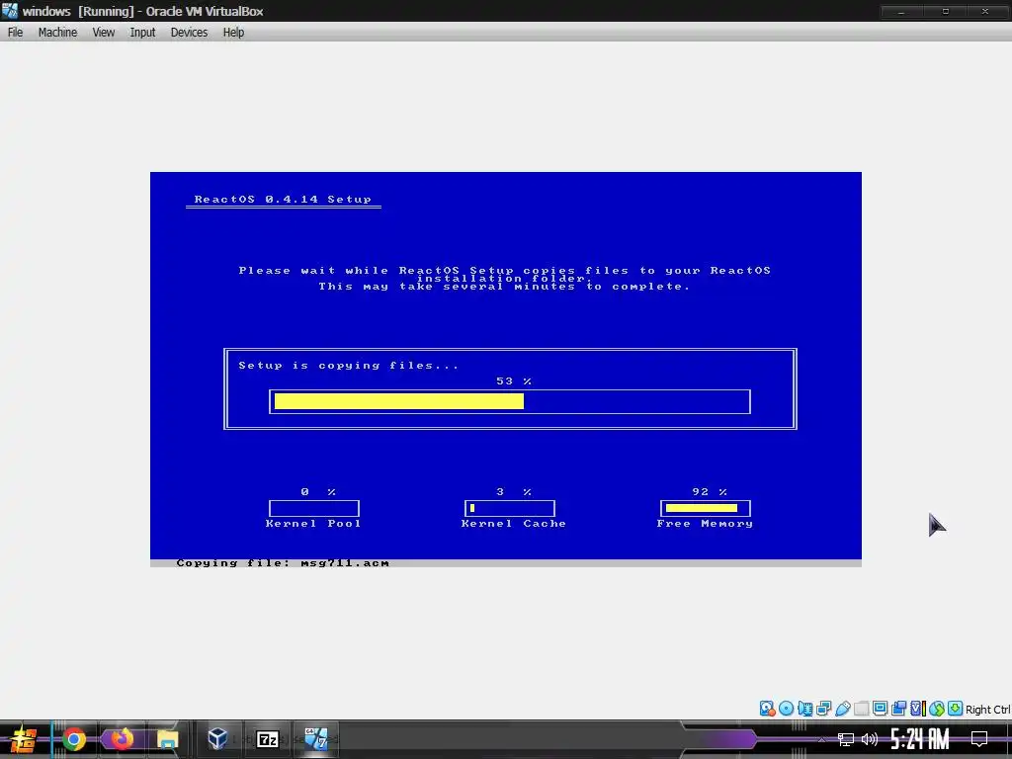Open the notification center icon
Image resolution: width=1012 pixels, height=759 pixels.
pos(979,739)
